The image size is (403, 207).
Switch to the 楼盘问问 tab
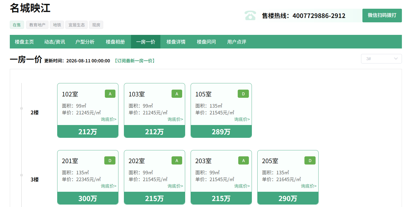pos(206,42)
